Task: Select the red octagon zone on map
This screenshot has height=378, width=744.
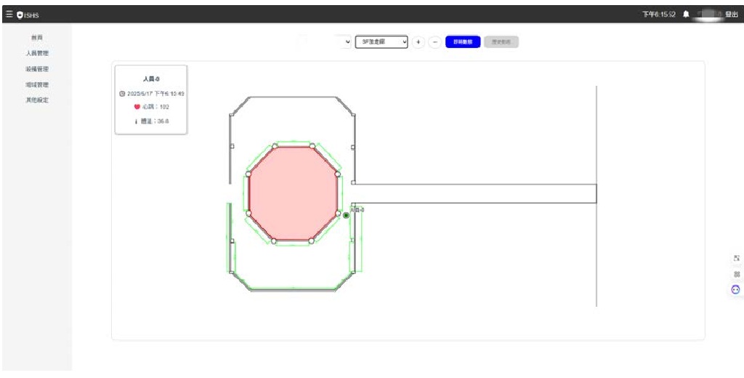Action: coord(293,193)
